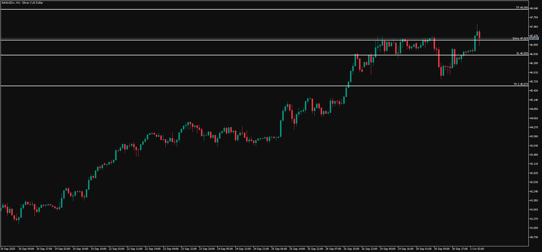Select the 26 Sep 15:00 time marker
542x252 pixels.
351,249
